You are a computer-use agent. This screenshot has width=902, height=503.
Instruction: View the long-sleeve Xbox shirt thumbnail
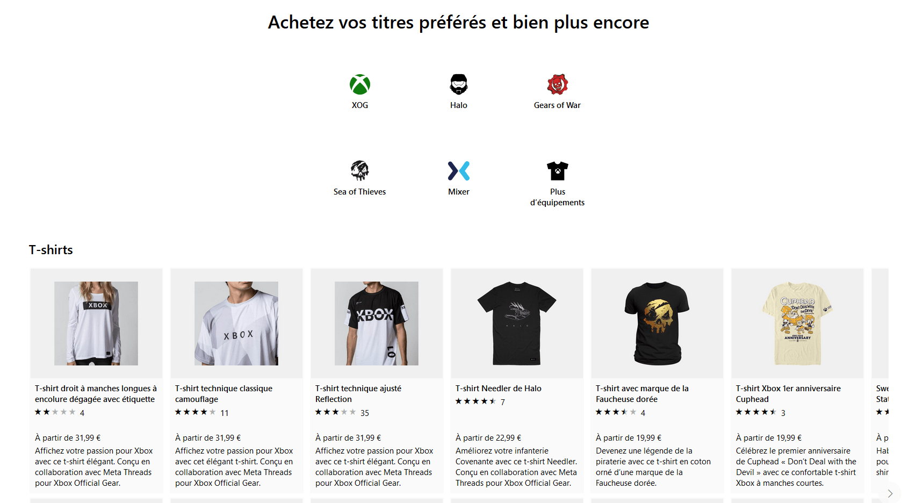coord(96,324)
